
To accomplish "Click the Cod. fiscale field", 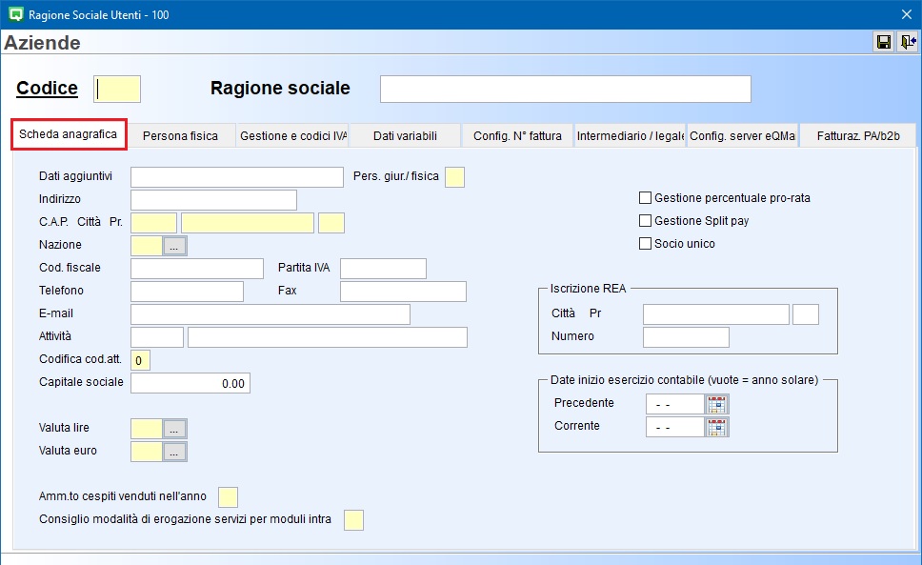I will point(197,269).
